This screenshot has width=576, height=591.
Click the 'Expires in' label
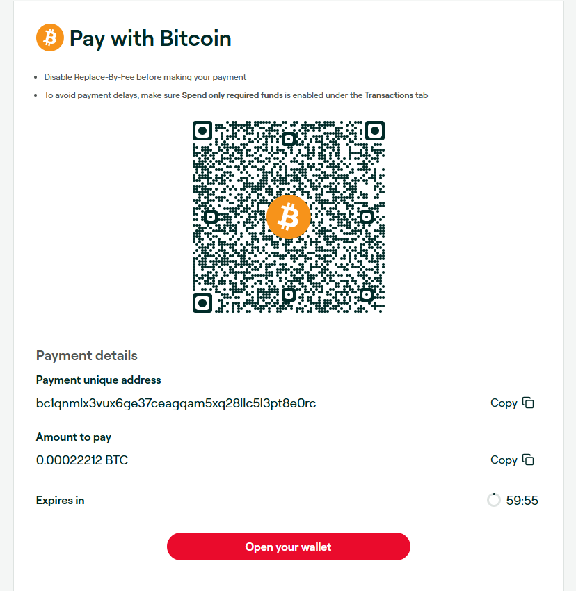[60, 500]
